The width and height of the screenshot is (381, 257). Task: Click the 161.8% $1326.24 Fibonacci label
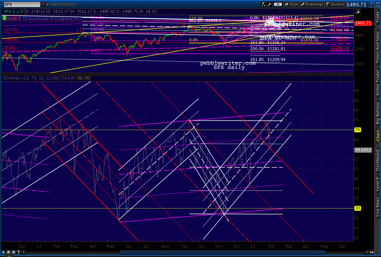click(268, 43)
